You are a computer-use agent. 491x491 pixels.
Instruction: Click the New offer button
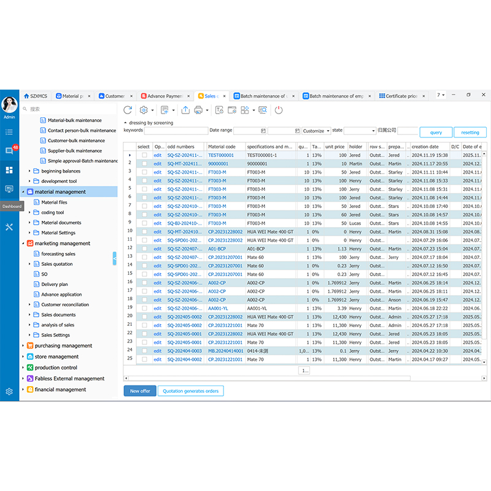139,390
